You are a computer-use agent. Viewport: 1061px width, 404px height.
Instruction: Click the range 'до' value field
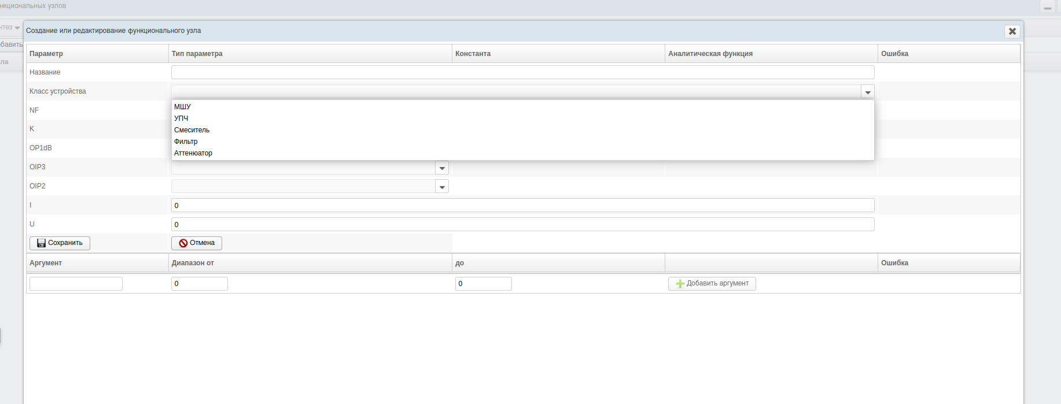point(483,284)
